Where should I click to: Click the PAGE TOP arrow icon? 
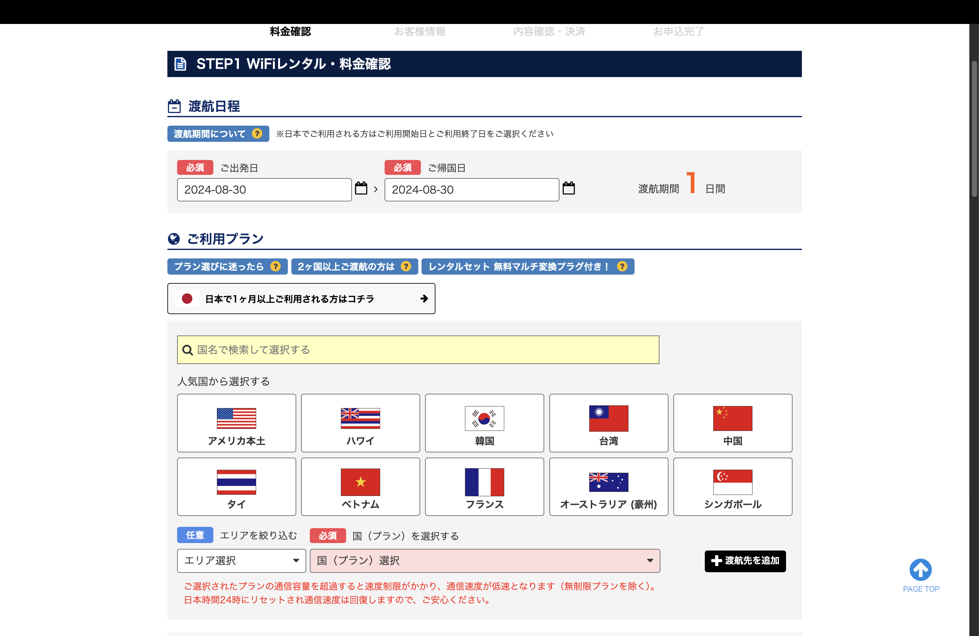pos(921,570)
